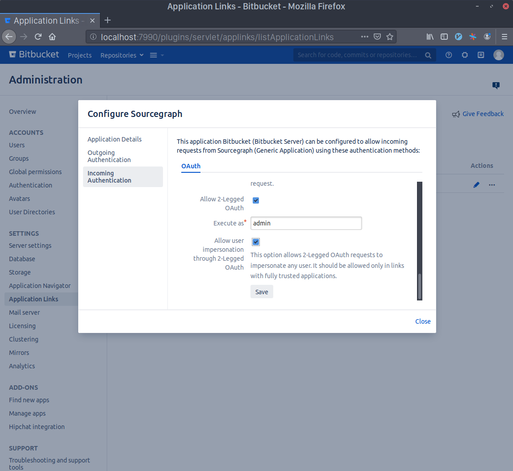Open Clustering settings

pos(24,339)
